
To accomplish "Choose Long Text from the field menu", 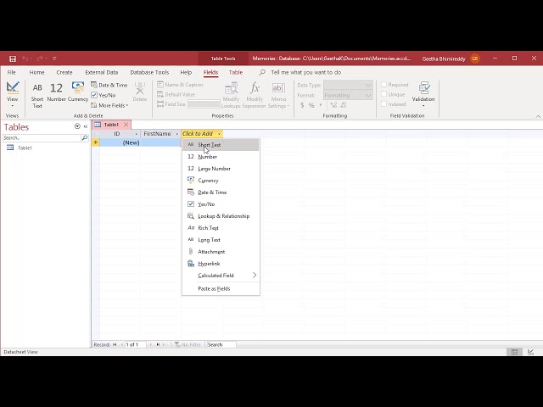I will (x=221, y=239).
